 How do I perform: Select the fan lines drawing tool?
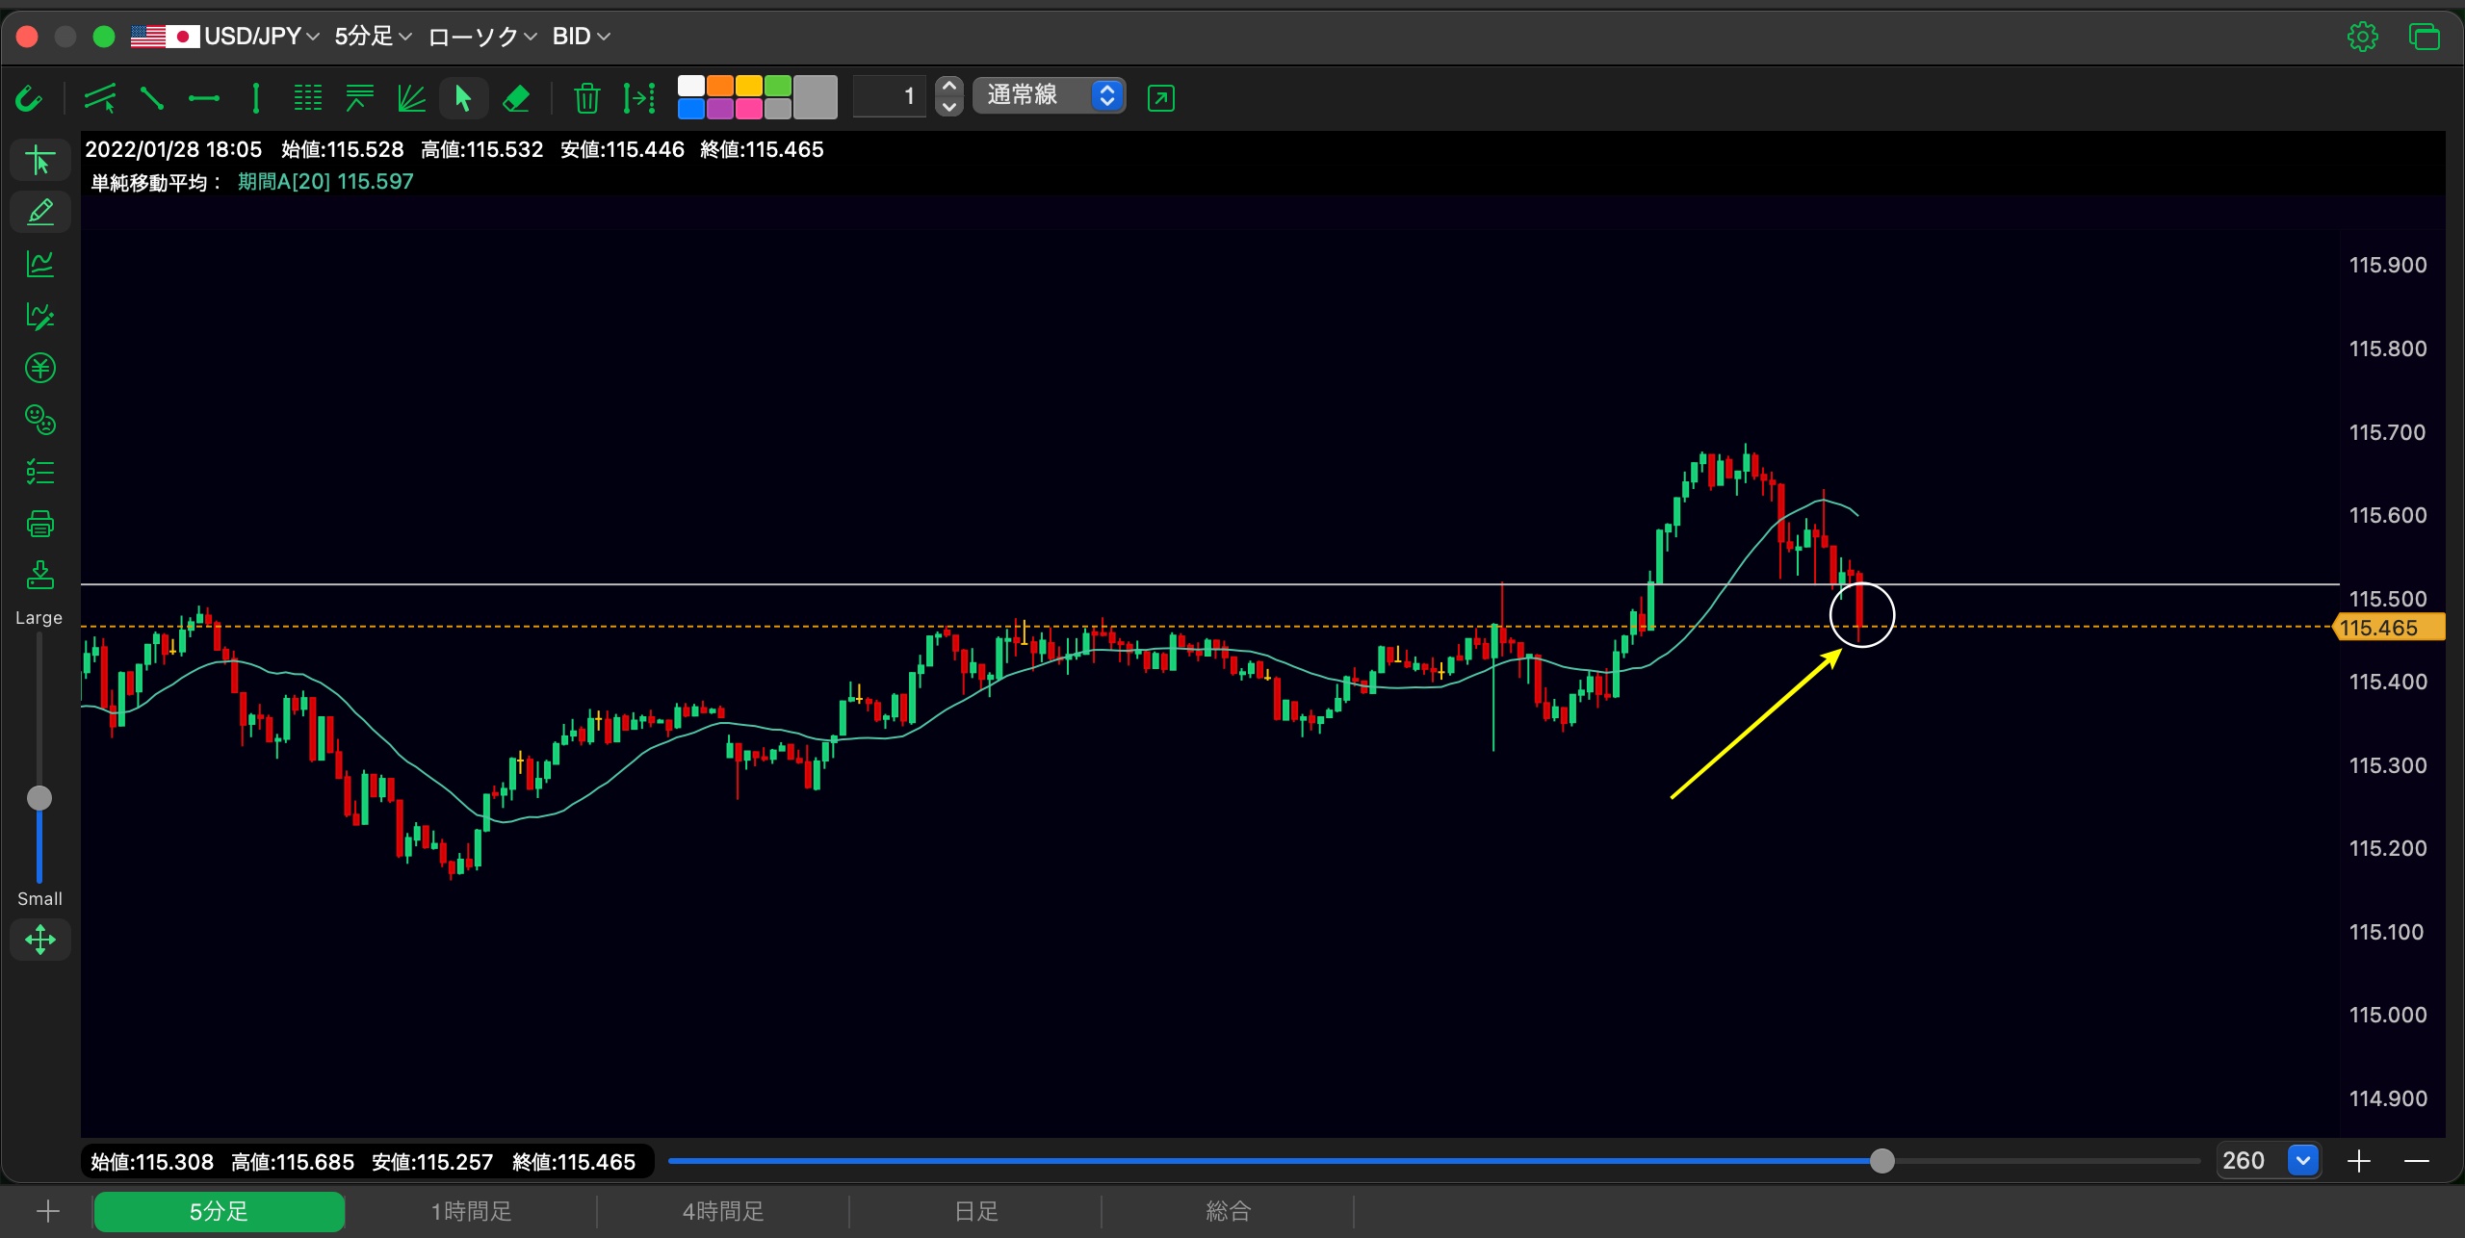click(x=412, y=98)
